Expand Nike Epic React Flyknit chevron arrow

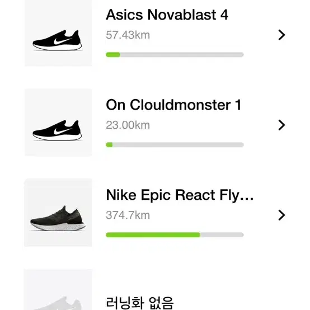click(x=281, y=215)
